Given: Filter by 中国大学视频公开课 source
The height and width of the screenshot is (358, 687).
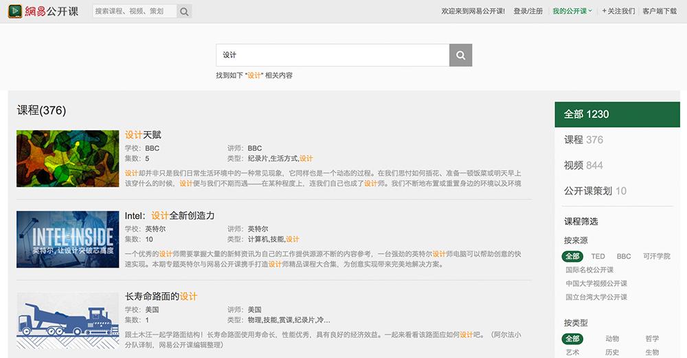Looking at the screenshot, I should [x=596, y=284].
